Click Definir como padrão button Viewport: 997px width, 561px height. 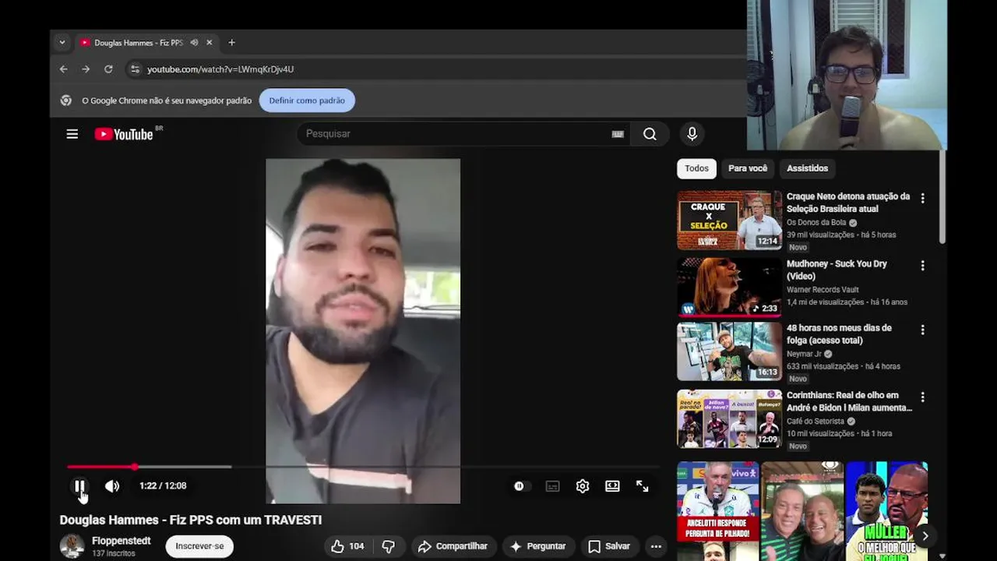pyautogui.click(x=307, y=101)
